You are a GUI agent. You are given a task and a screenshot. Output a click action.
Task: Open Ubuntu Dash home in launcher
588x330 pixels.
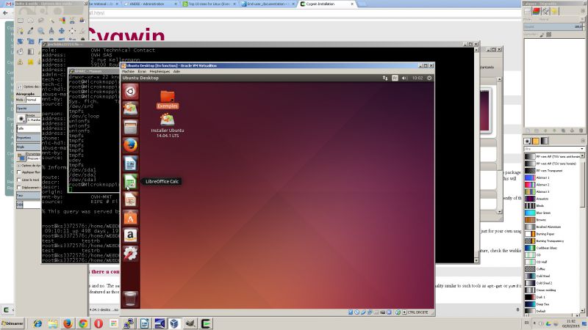coord(131,91)
